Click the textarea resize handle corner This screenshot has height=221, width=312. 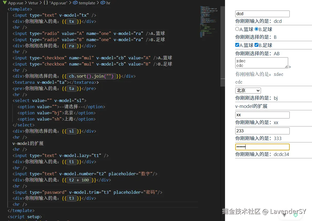click(286, 67)
